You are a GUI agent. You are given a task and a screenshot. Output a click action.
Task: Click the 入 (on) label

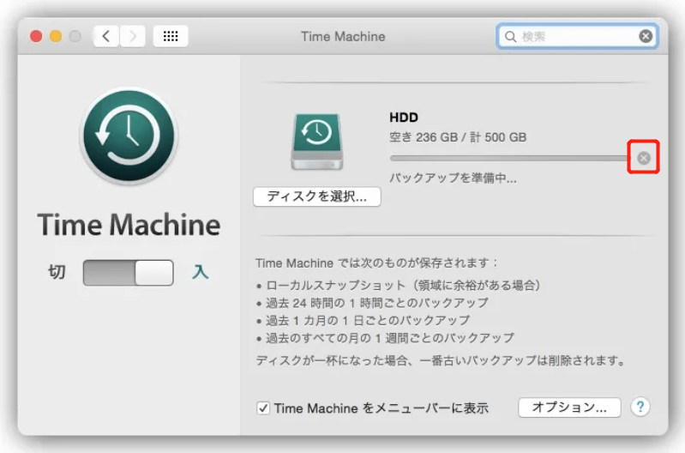coord(200,272)
